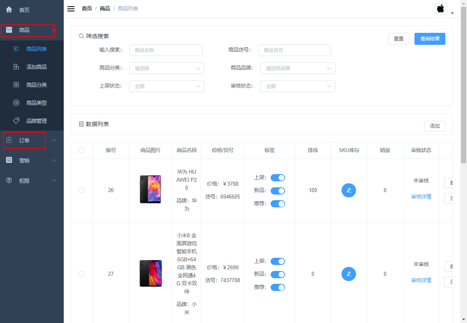Open 审核详情 link for product 26

(x=421, y=197)
